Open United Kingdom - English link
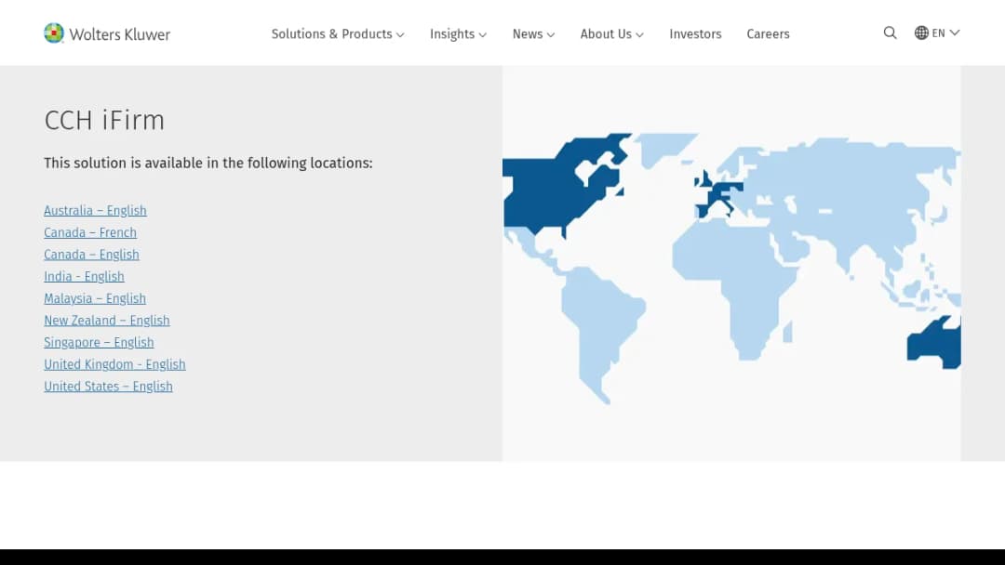 [114, 364]
